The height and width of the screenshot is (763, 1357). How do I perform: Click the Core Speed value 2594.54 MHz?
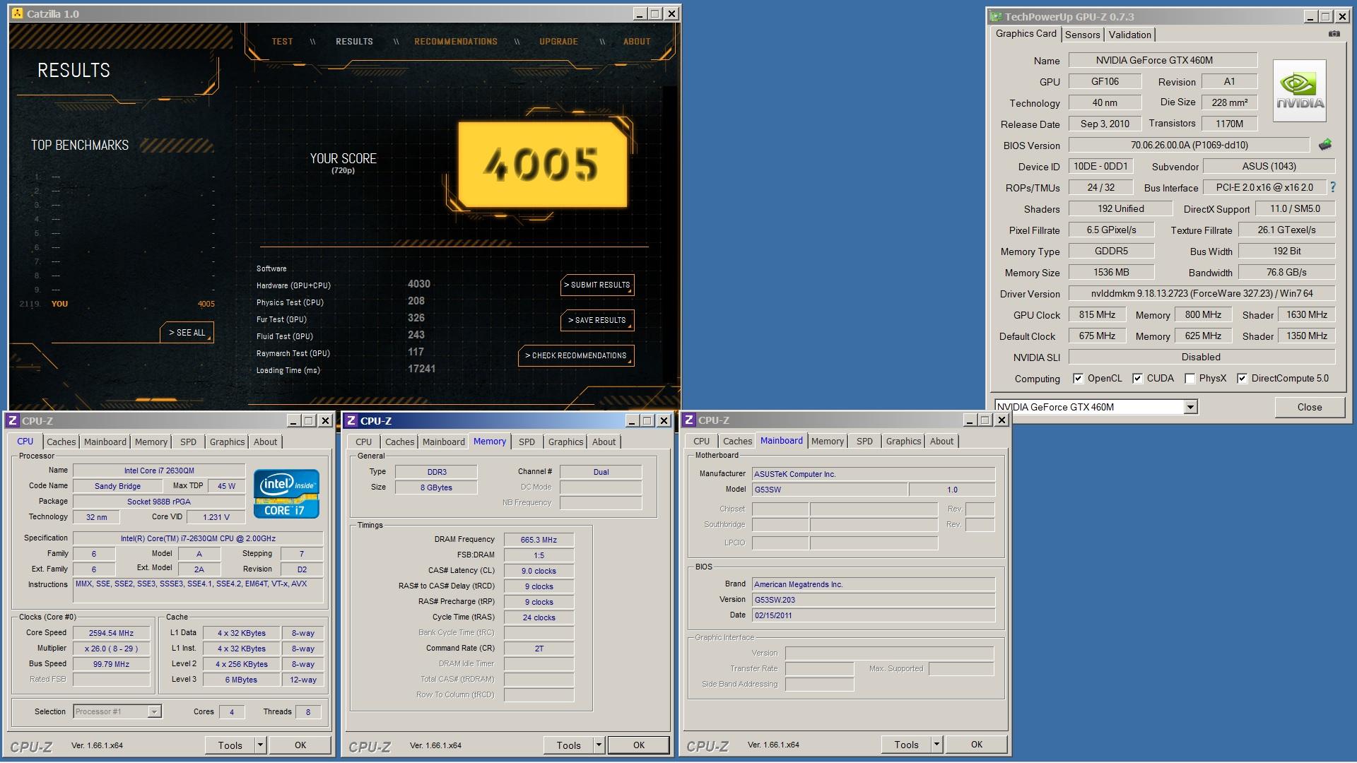(x=111, y=633)
